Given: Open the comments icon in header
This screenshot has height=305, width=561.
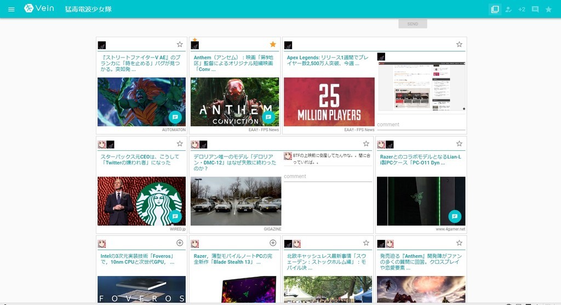Looking at the screenshot, I should point(535,9).
